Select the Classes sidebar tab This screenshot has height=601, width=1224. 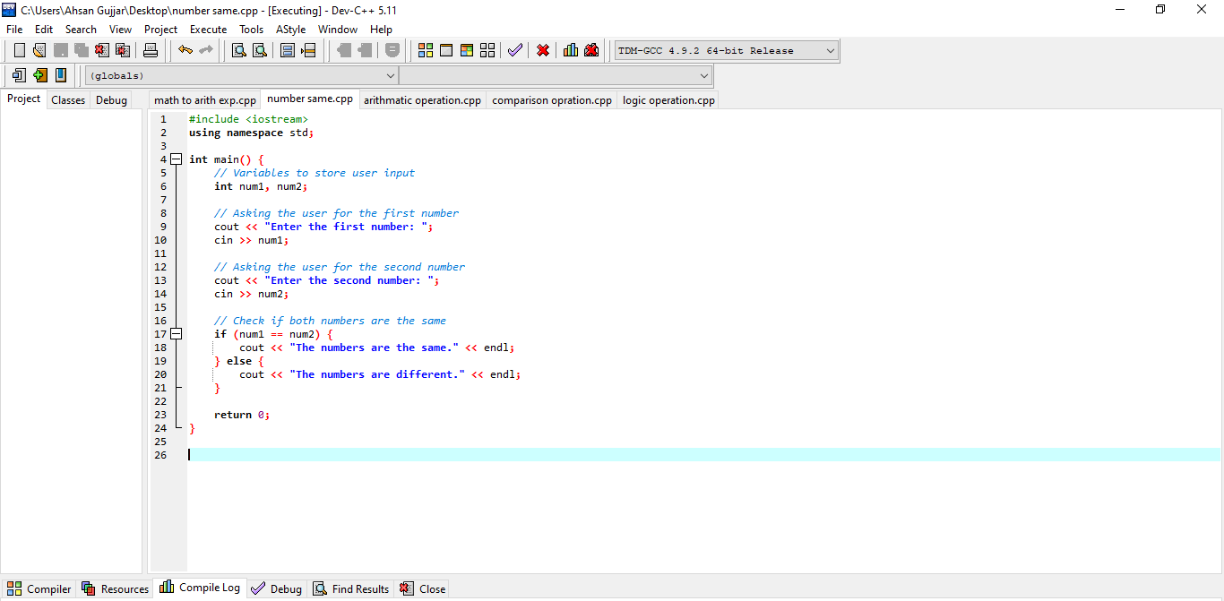coord(68,100)
